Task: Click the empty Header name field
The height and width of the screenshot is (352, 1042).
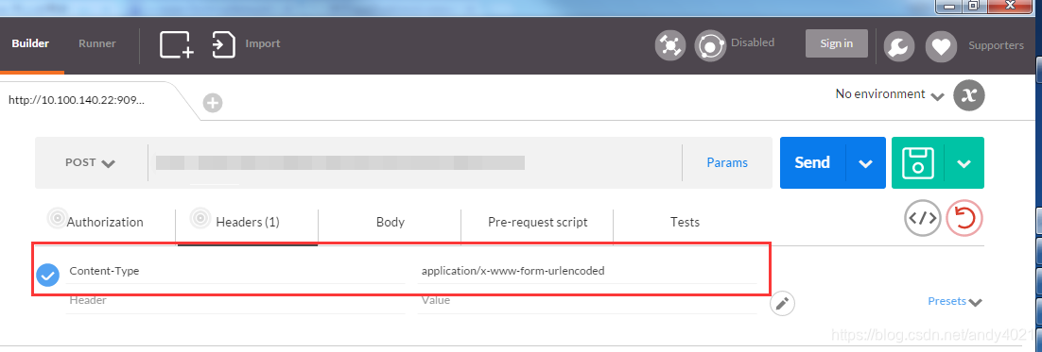Action: tap(235, 301)
